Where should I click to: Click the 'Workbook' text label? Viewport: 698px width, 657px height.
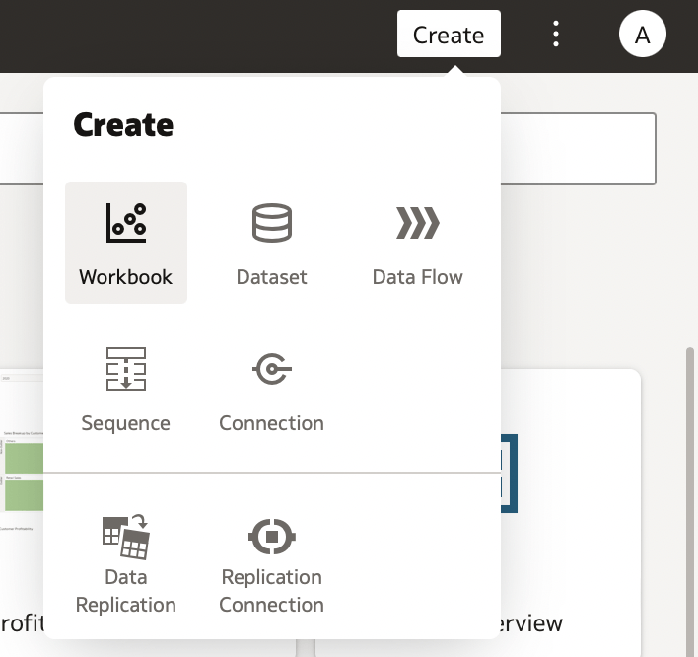pyautogui.click(x=125, y=277)
